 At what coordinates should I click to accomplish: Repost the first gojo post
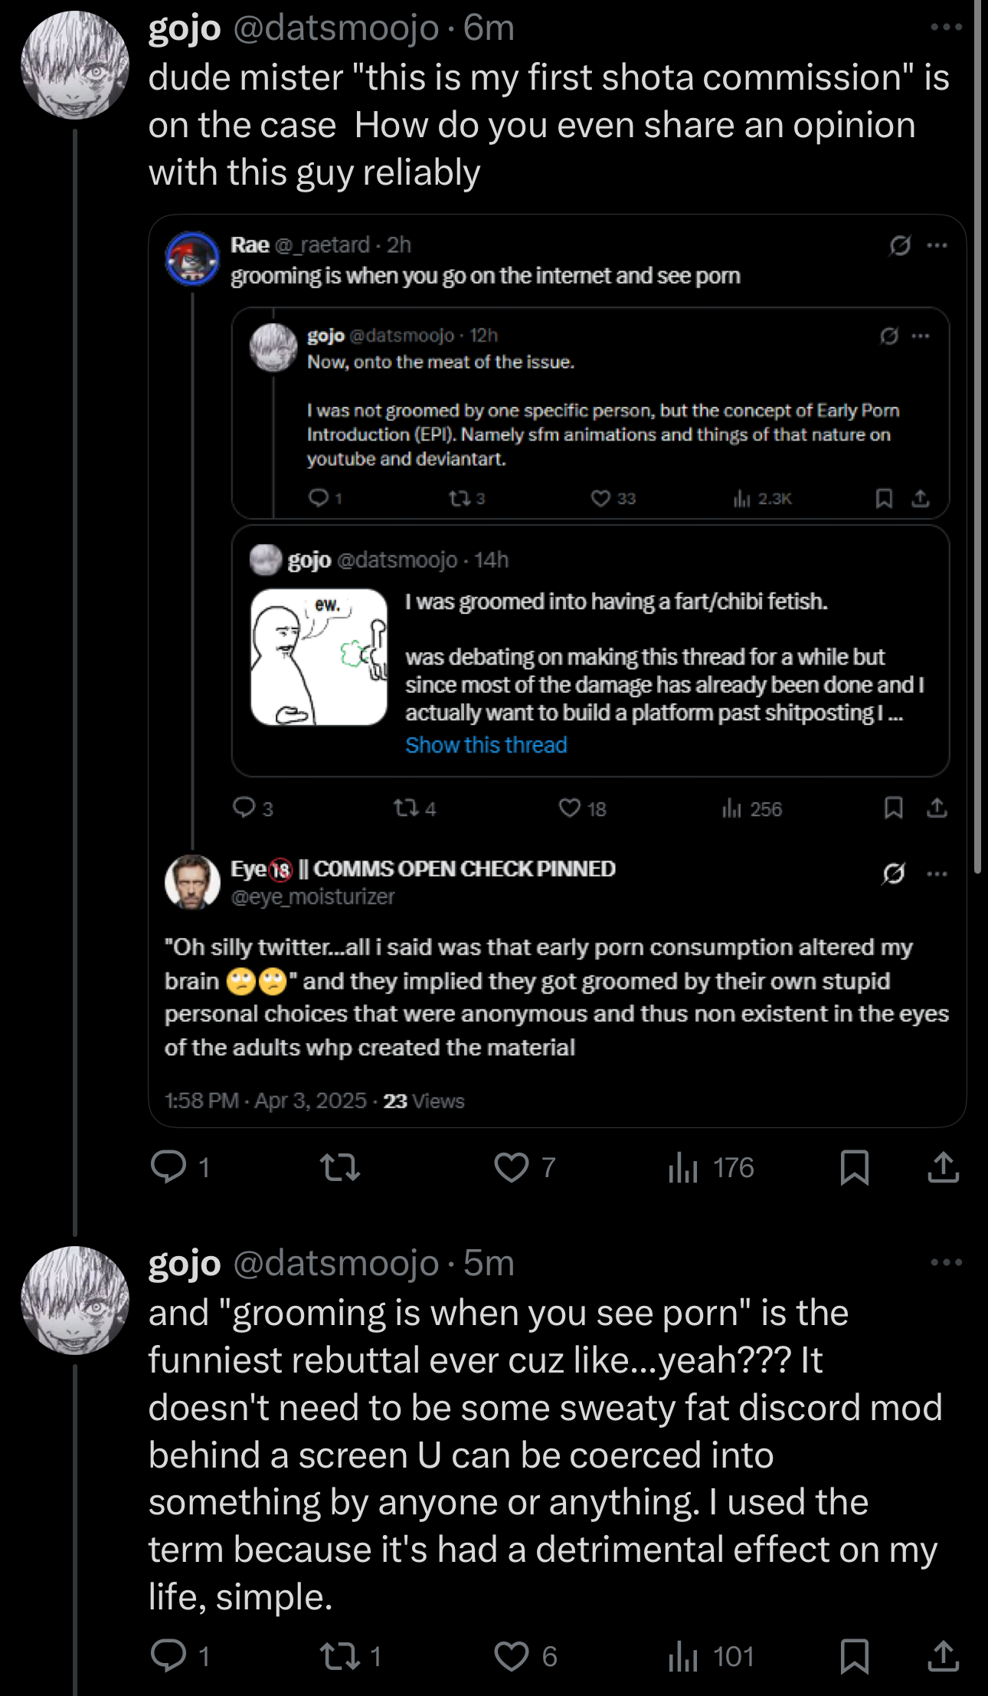pyautogui.click(x=339, y=1168)
